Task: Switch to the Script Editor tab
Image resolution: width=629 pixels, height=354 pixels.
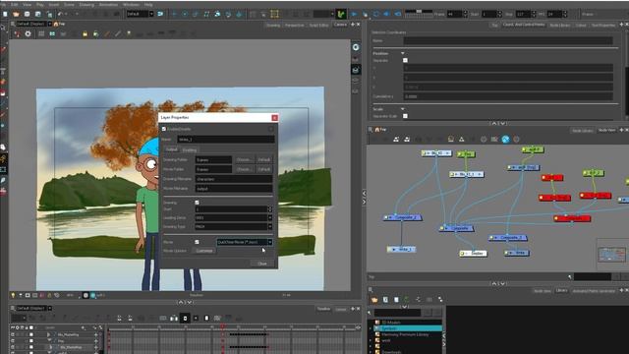Action: (x=318, y=25)
